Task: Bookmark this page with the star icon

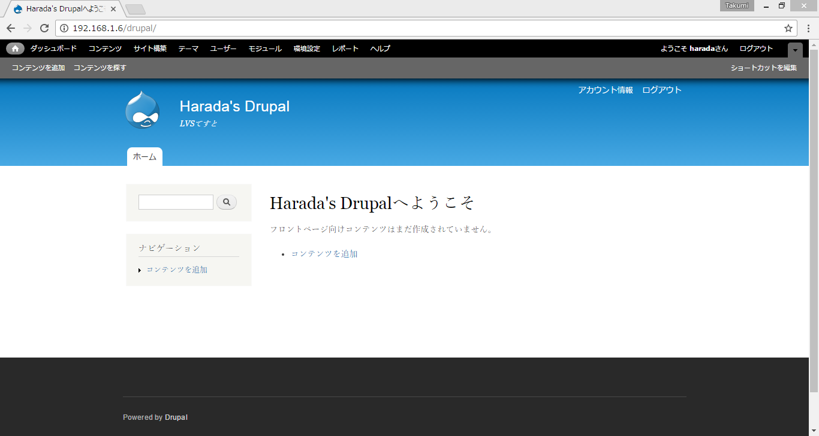Action: (788, 28)
